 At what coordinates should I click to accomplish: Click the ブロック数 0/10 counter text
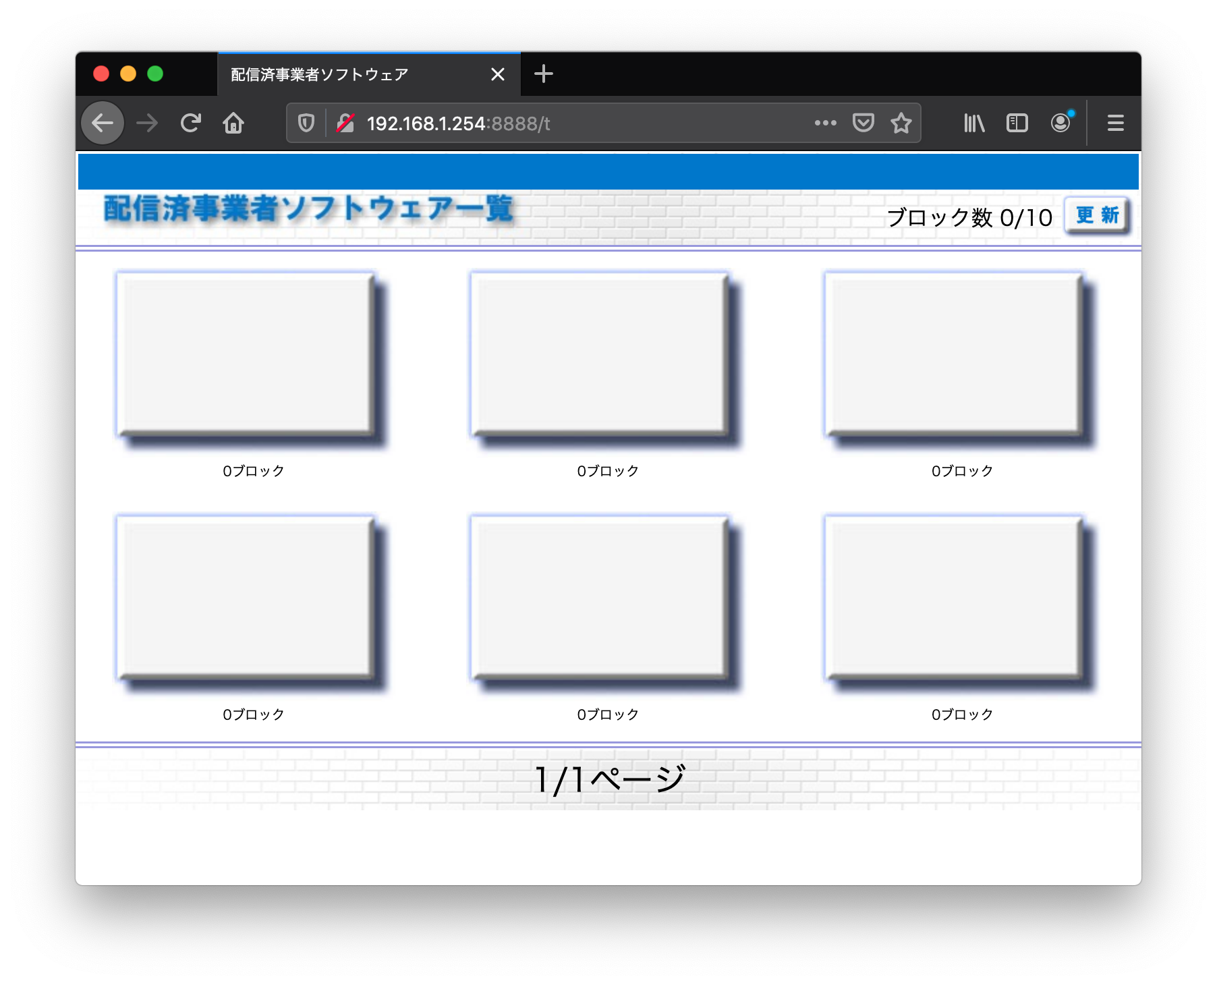tap(969, 217)
